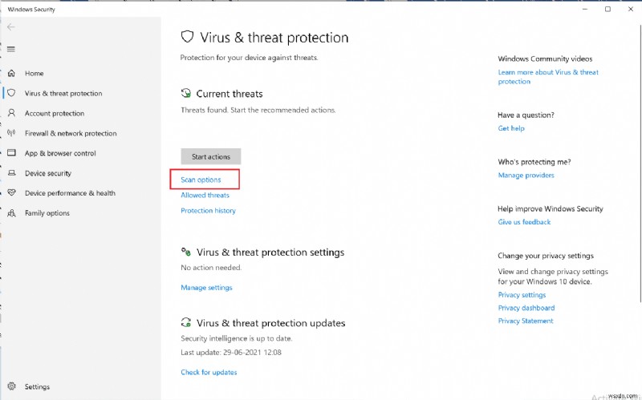Go back using the back arrow

point(11,26)
